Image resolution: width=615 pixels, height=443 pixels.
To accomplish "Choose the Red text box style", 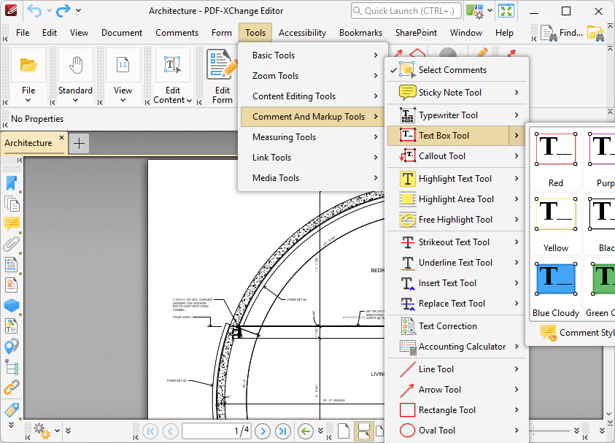I will 555,160.
